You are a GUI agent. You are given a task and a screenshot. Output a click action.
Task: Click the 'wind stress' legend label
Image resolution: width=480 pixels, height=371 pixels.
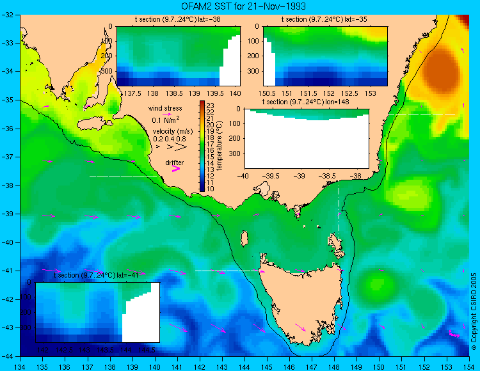165,108
